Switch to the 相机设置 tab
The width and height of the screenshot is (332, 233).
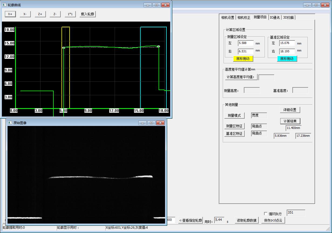click(228, 18)
